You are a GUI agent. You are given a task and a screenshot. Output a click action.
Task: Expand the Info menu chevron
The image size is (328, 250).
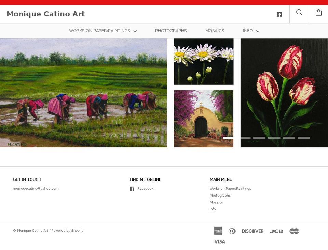point(258,31)
